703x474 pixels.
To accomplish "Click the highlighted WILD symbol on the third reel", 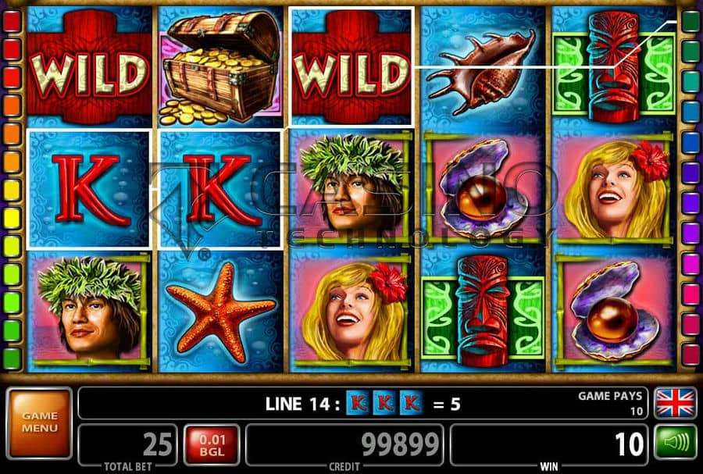I will click(351, 67).
